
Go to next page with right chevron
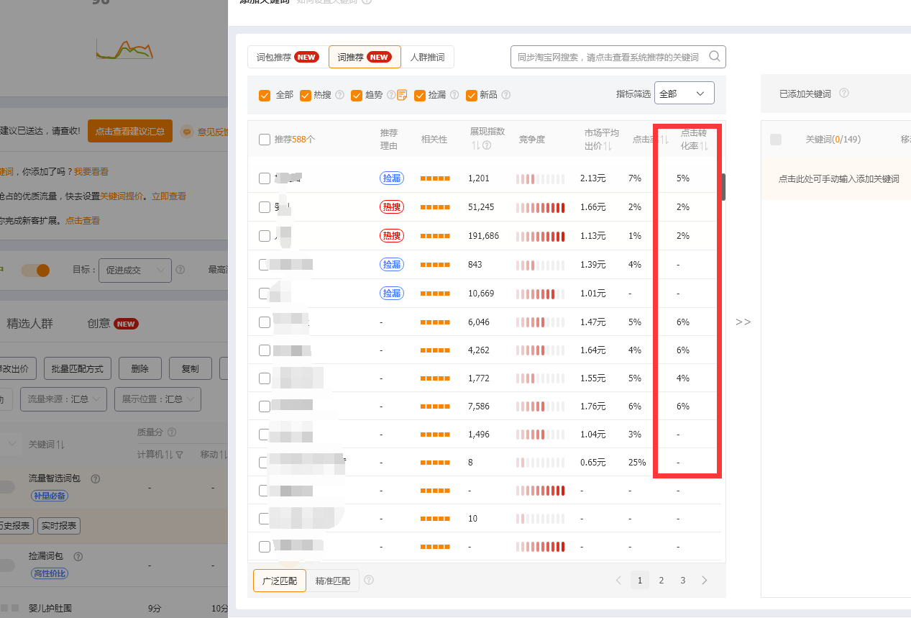705,580
